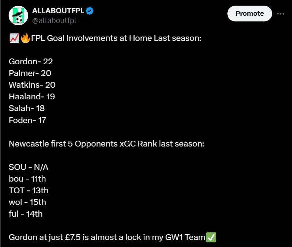Click the green check mark emoji

point(211,237)
